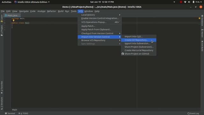Open the Run menu
The image size is (204, 115).
[x=67, y=11]
